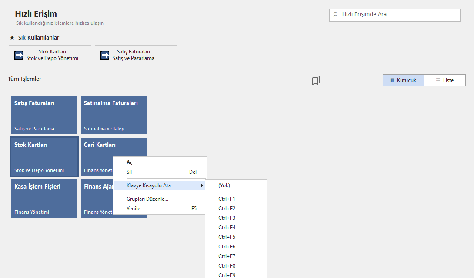Open the Satış Faturaları tile
Screen dimensions: 474x278
pos(44,115)
